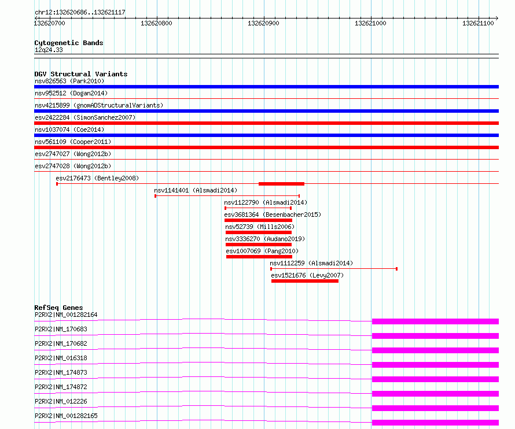Open the P2RX2|NM_016318 gene label
The width and height of the screenshot is (515, 429).
[x=61, y=358]
